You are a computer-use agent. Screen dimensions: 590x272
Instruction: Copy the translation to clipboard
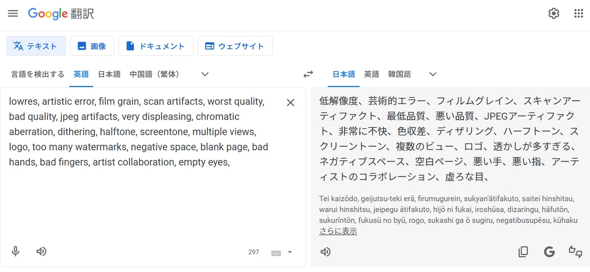pos(523,252)
